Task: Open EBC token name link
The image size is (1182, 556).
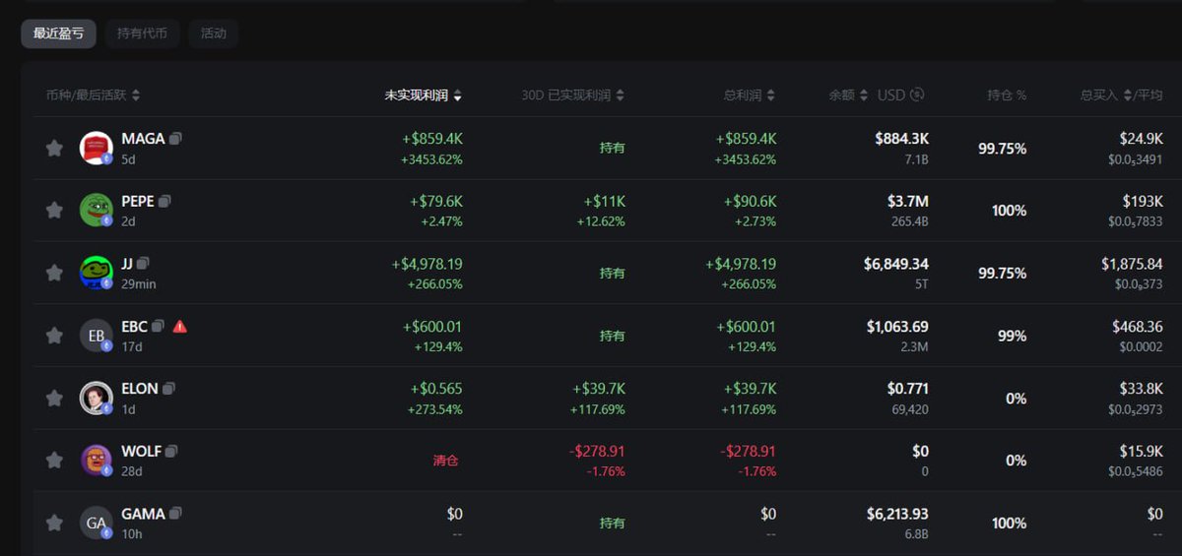Action: coord(135,326)
